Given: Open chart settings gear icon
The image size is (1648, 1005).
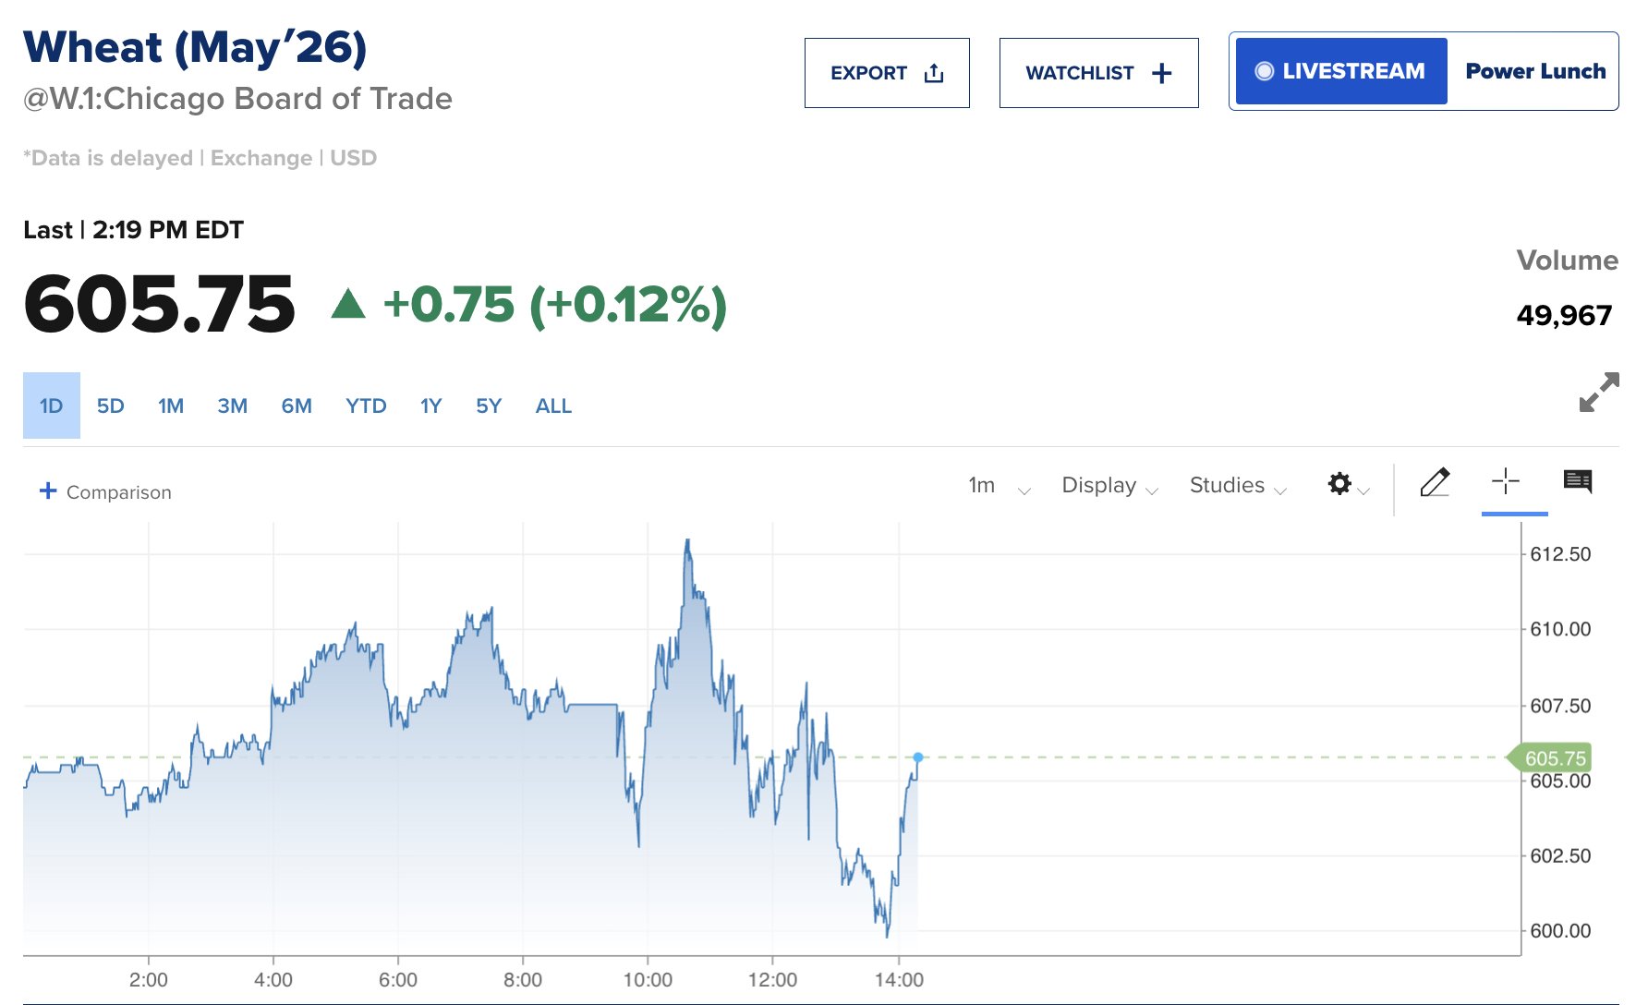Looking at the screenshot, I should coord(1339,483).
